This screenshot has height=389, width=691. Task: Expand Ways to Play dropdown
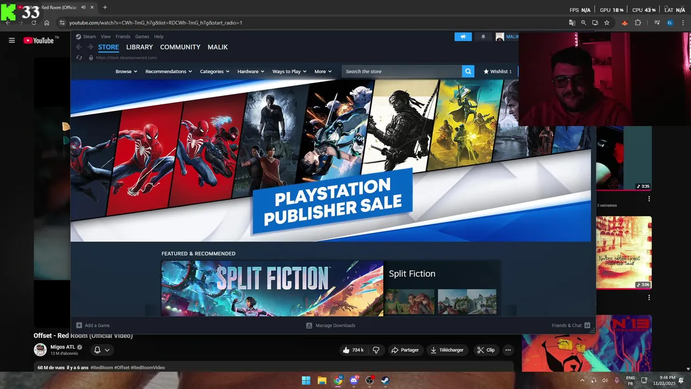[x=289, y=71]
